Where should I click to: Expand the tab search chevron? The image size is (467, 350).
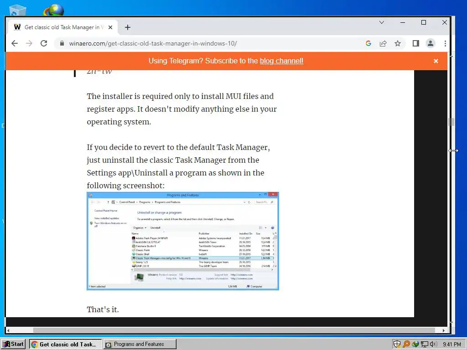tap(382, 22)
